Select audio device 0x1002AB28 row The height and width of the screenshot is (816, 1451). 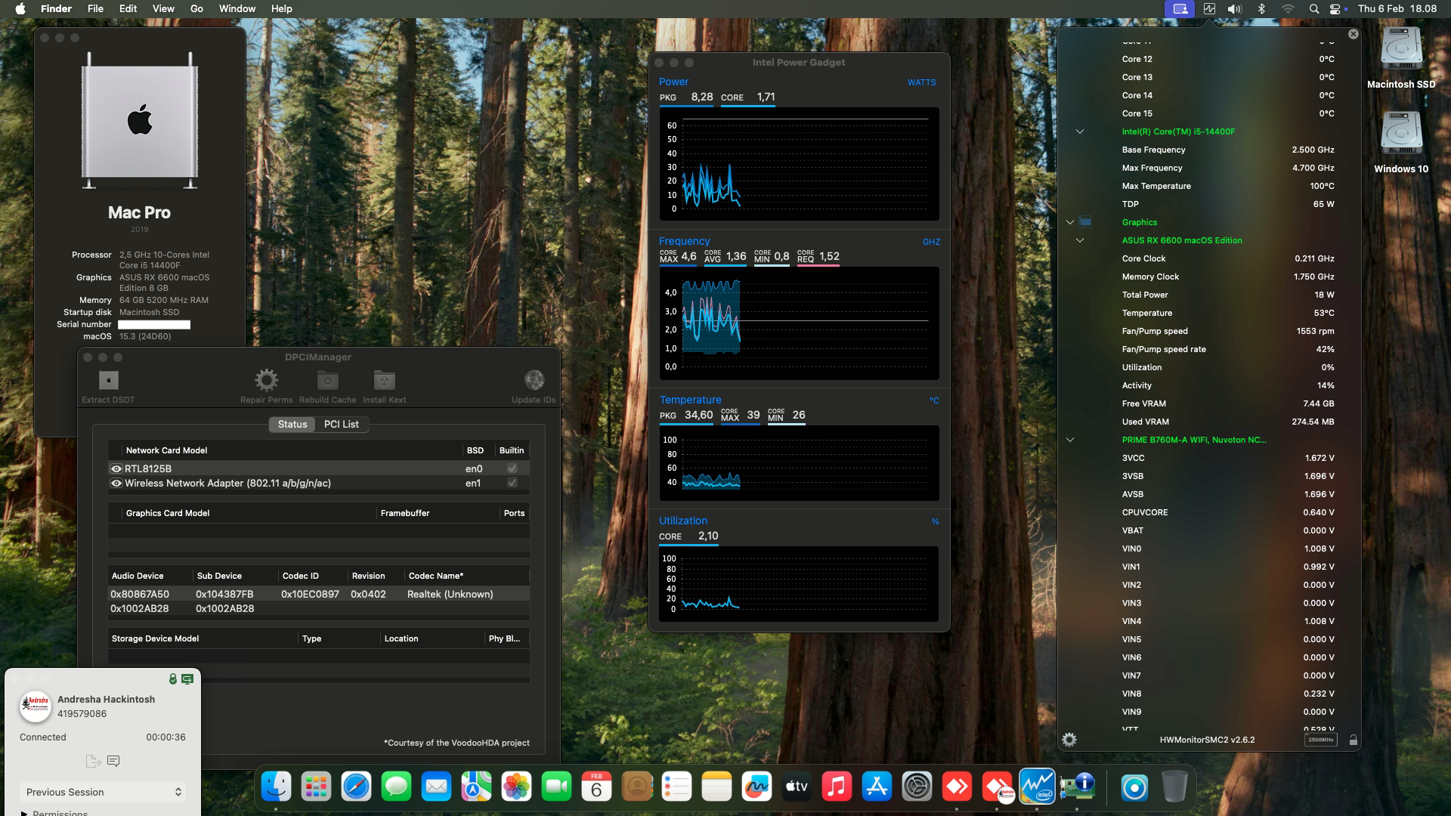tap(318, 608)
